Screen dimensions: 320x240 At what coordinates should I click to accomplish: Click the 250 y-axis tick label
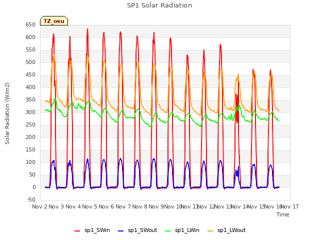point(30,125)
